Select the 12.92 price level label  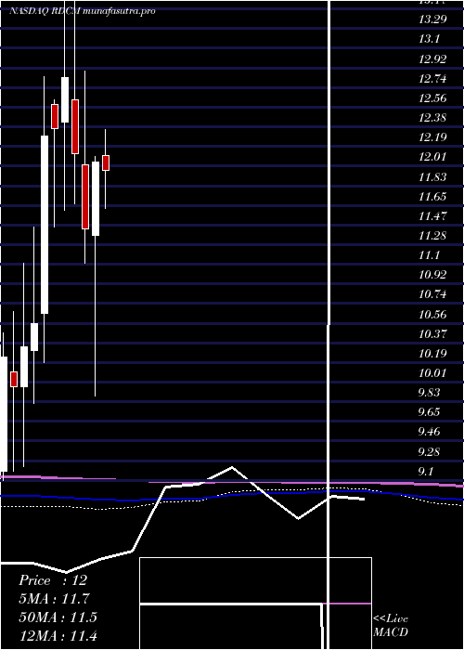point(432,58)
